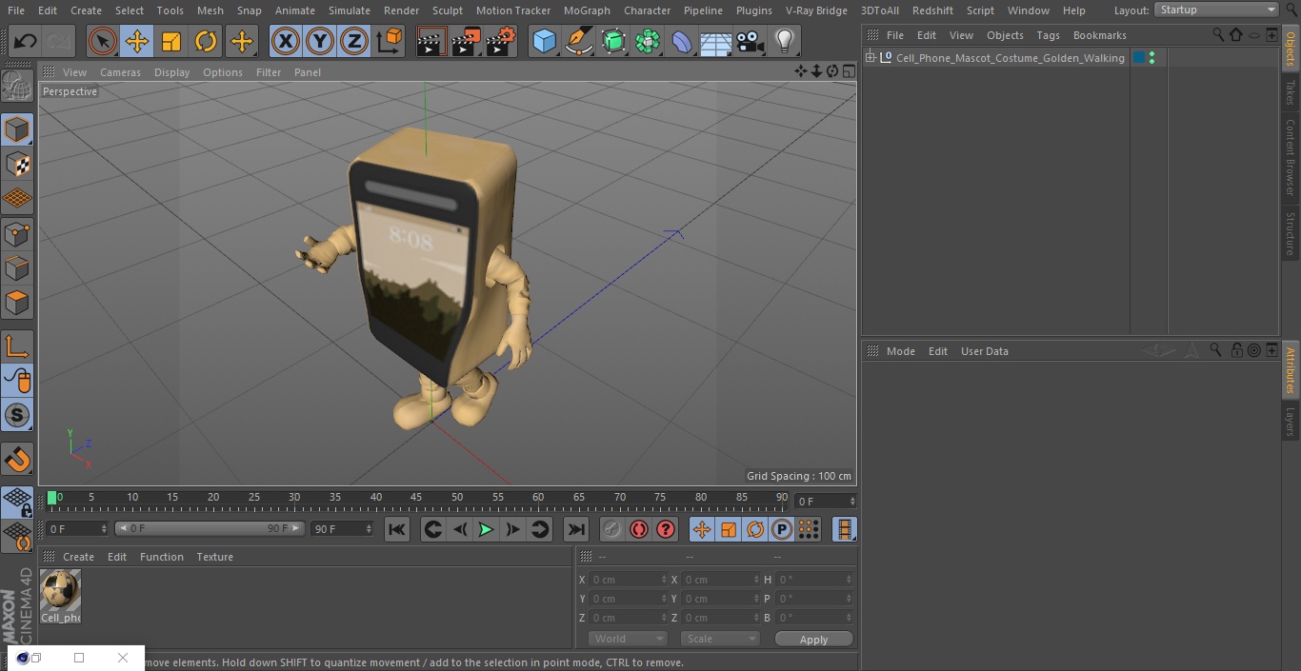Toggle parameter keyframe recording P
The height and width of the screenshot is (671, 1301).
coord(782,529)
